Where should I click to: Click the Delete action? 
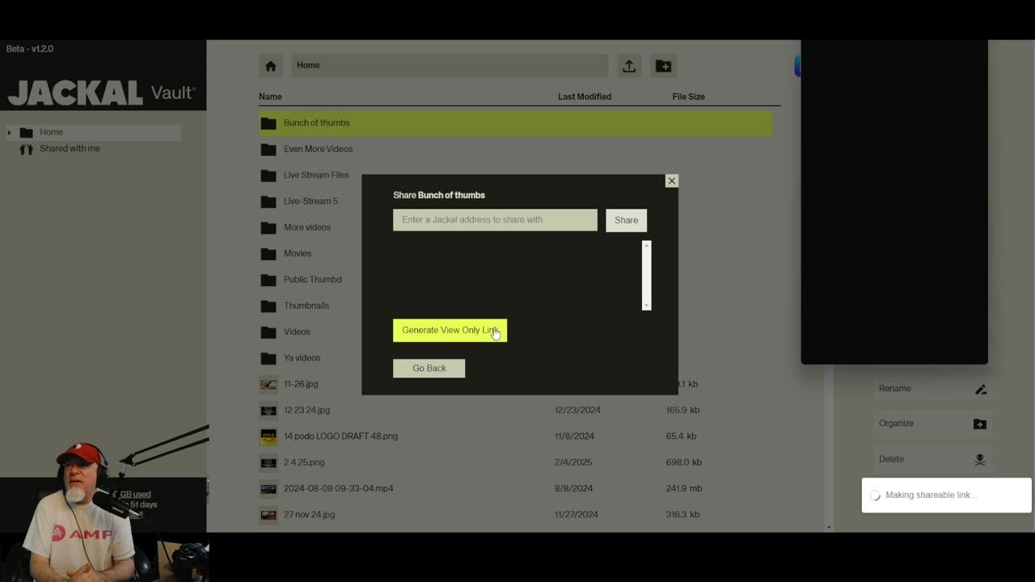pos(932,459)
